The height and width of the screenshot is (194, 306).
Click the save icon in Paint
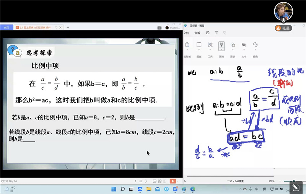click(x=208, y=33)
